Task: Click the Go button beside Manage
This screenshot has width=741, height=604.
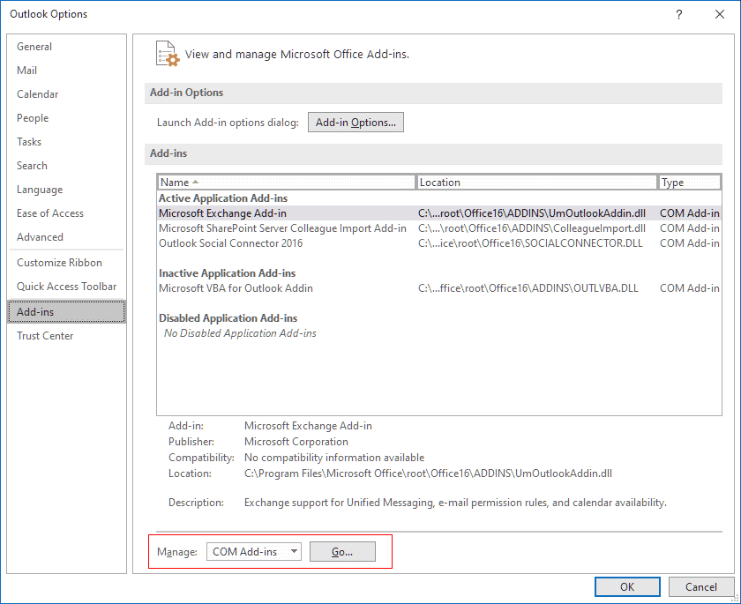Action: (x=342, y=552)
